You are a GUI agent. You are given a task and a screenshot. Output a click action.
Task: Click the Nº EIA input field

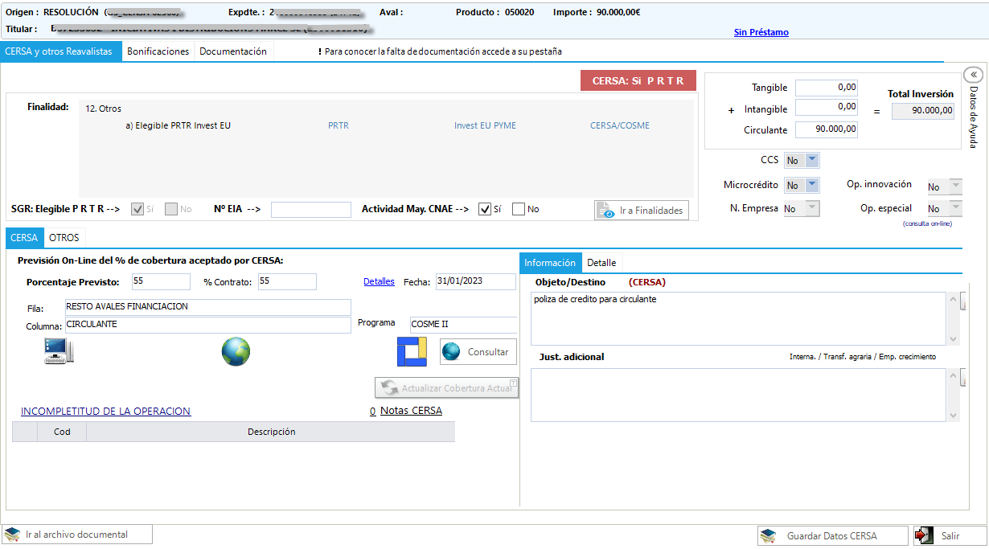pyautogui.click(x=311, y=210)
